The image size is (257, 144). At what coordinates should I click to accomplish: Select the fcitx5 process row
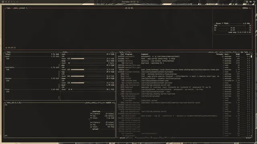[184, 78]
